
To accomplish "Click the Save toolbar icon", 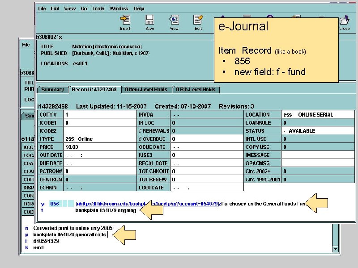I will [x=150, y=23].
